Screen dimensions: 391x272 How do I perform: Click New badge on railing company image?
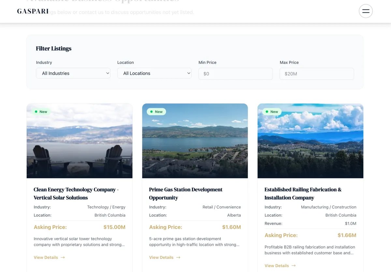(272, 112)
